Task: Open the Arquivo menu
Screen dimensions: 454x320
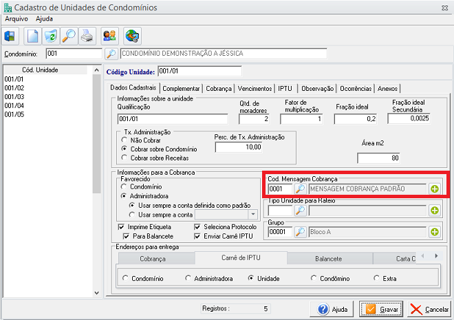Action: (x=17, y=19)
